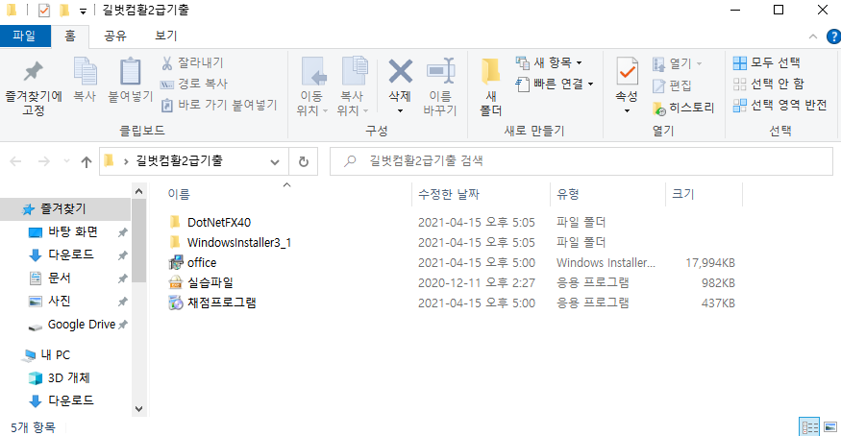Viewport: 841px width, 436px height.
Task: Sort by the 크기 column header
Action: point(683,194)
